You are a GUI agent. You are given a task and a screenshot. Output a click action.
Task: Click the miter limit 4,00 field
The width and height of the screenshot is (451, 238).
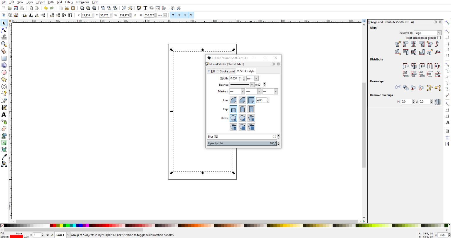(x=261, y=100)
